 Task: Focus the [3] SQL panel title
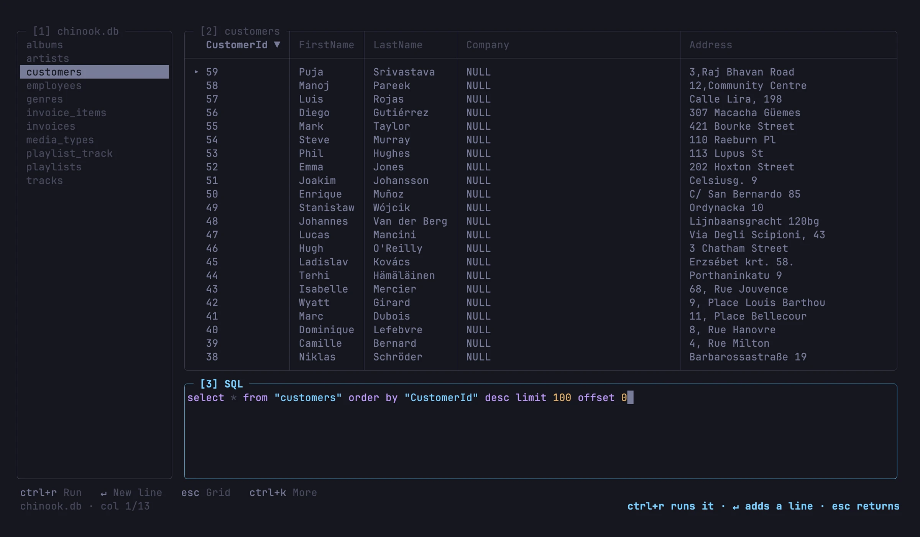click(x=221, y=384)
